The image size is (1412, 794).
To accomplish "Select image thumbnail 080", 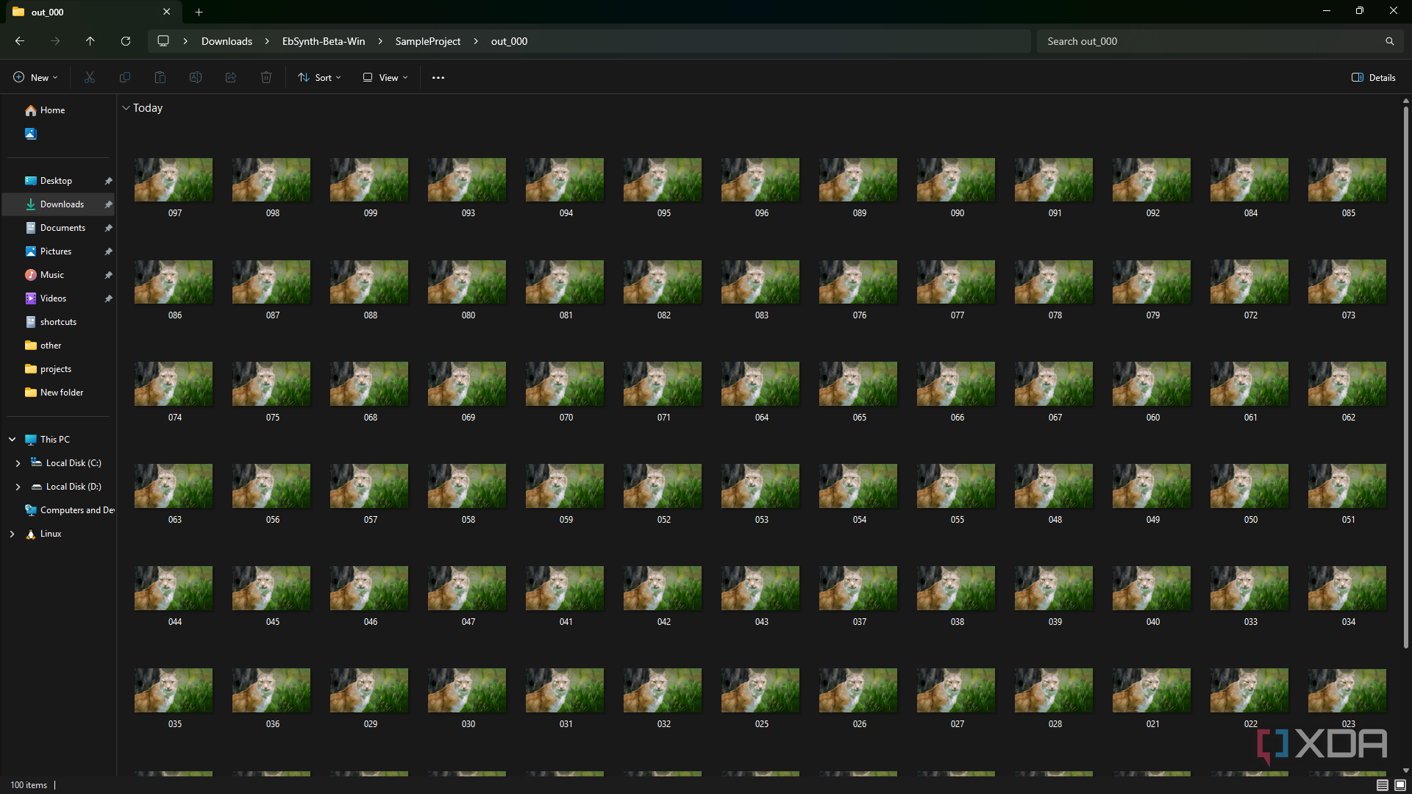I will click(467, 282).
